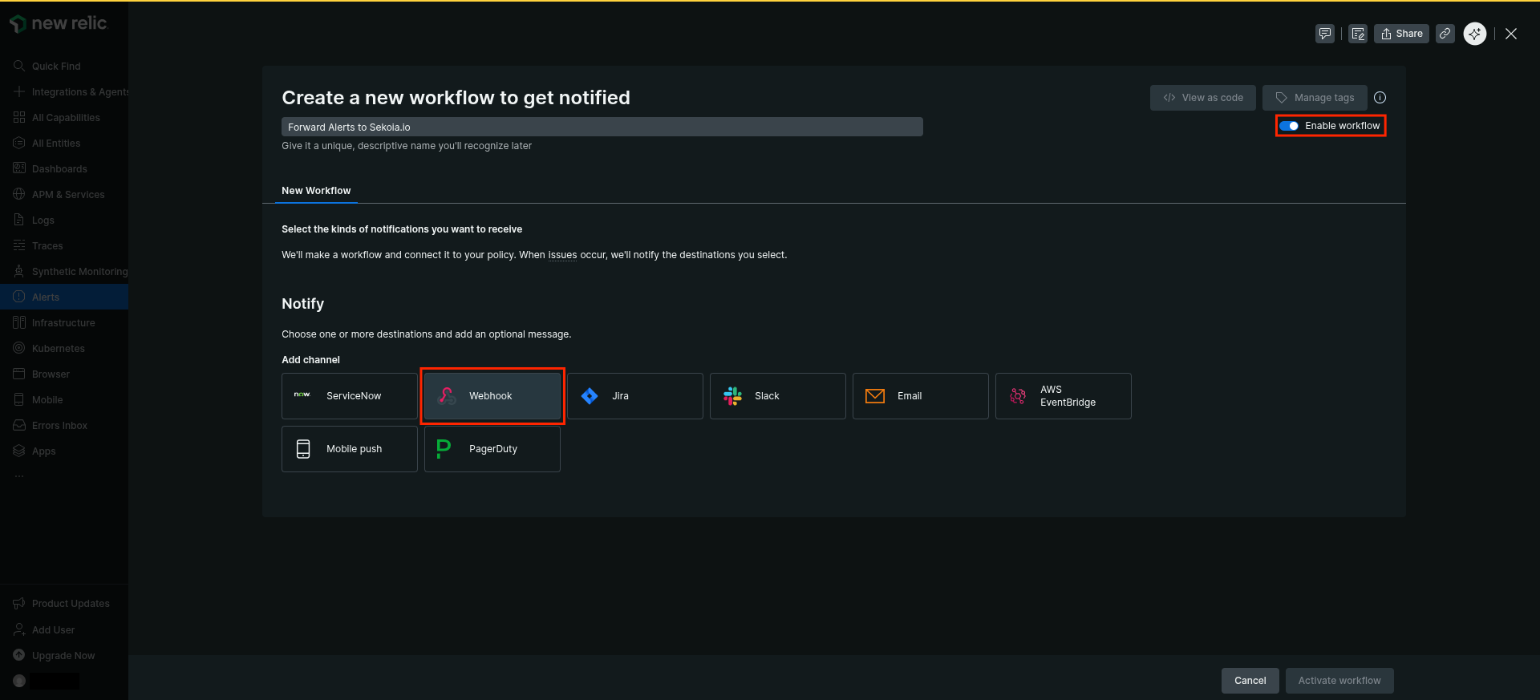Viewport: 1540px width, 700px height.
Task: Open the AI assistant sparkle icon
Action: click(1475, 34)
